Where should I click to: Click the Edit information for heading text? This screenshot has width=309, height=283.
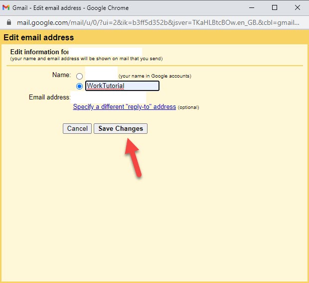[39, 52]
